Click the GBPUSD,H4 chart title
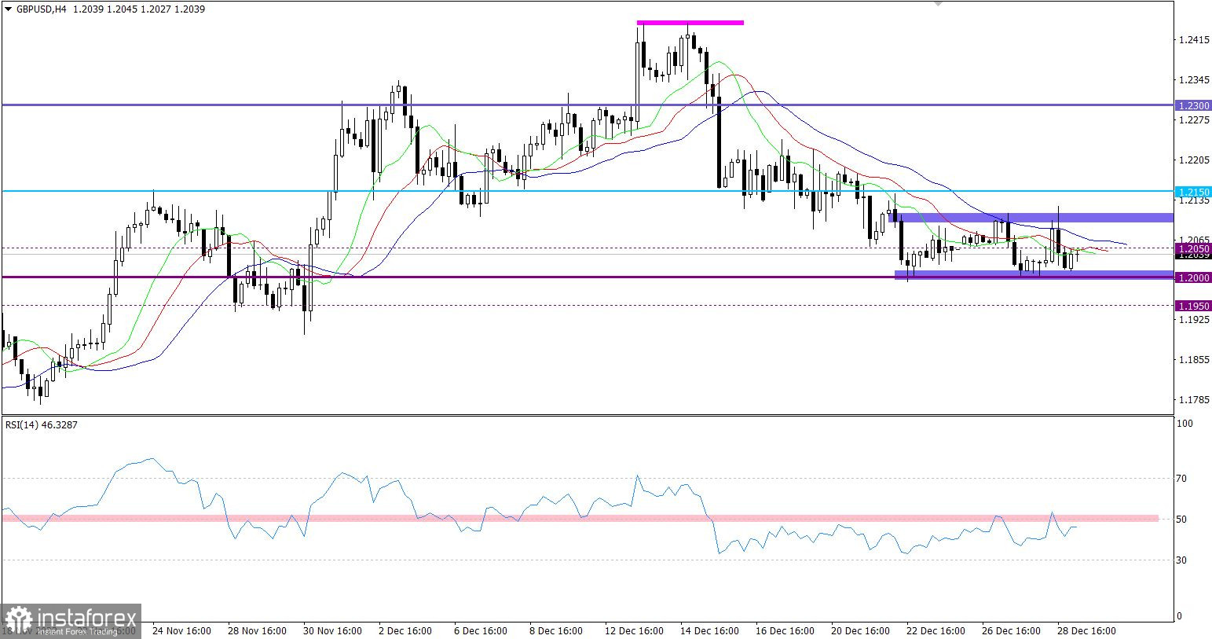The width and height of the screenshot is (1212, 639). point(41,9)
